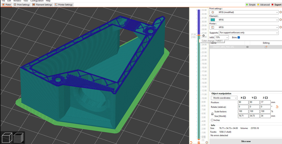Click the Slice now button
The width and height of the screenshot is (282, 144).
(246, 141)
